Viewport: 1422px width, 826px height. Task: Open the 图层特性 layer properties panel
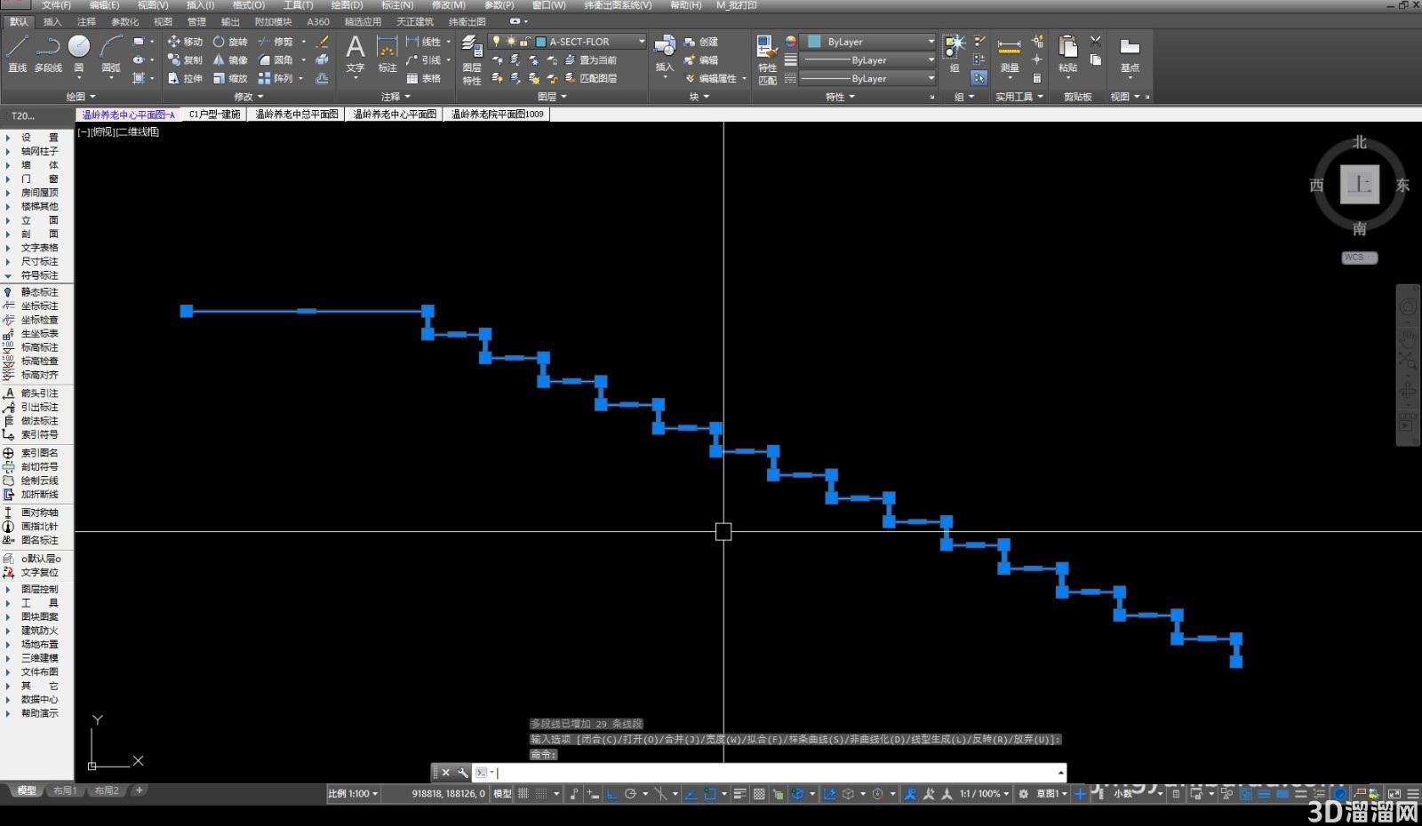(471, 60)
